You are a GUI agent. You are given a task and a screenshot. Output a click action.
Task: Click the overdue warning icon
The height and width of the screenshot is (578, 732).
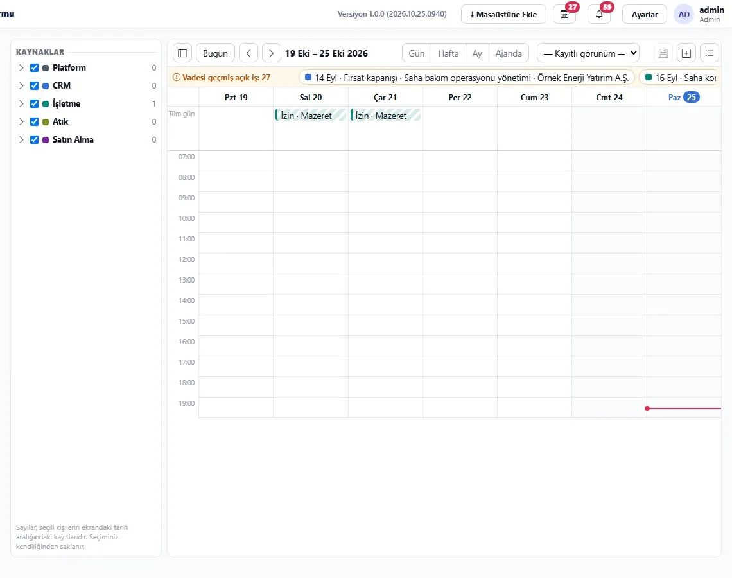click(x=177, y=78)
